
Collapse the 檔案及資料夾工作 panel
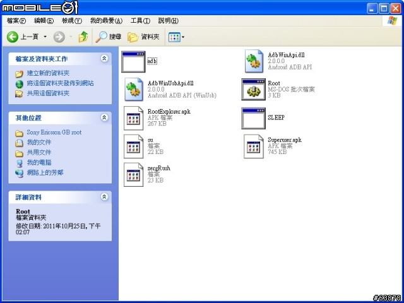pos(104,58)
